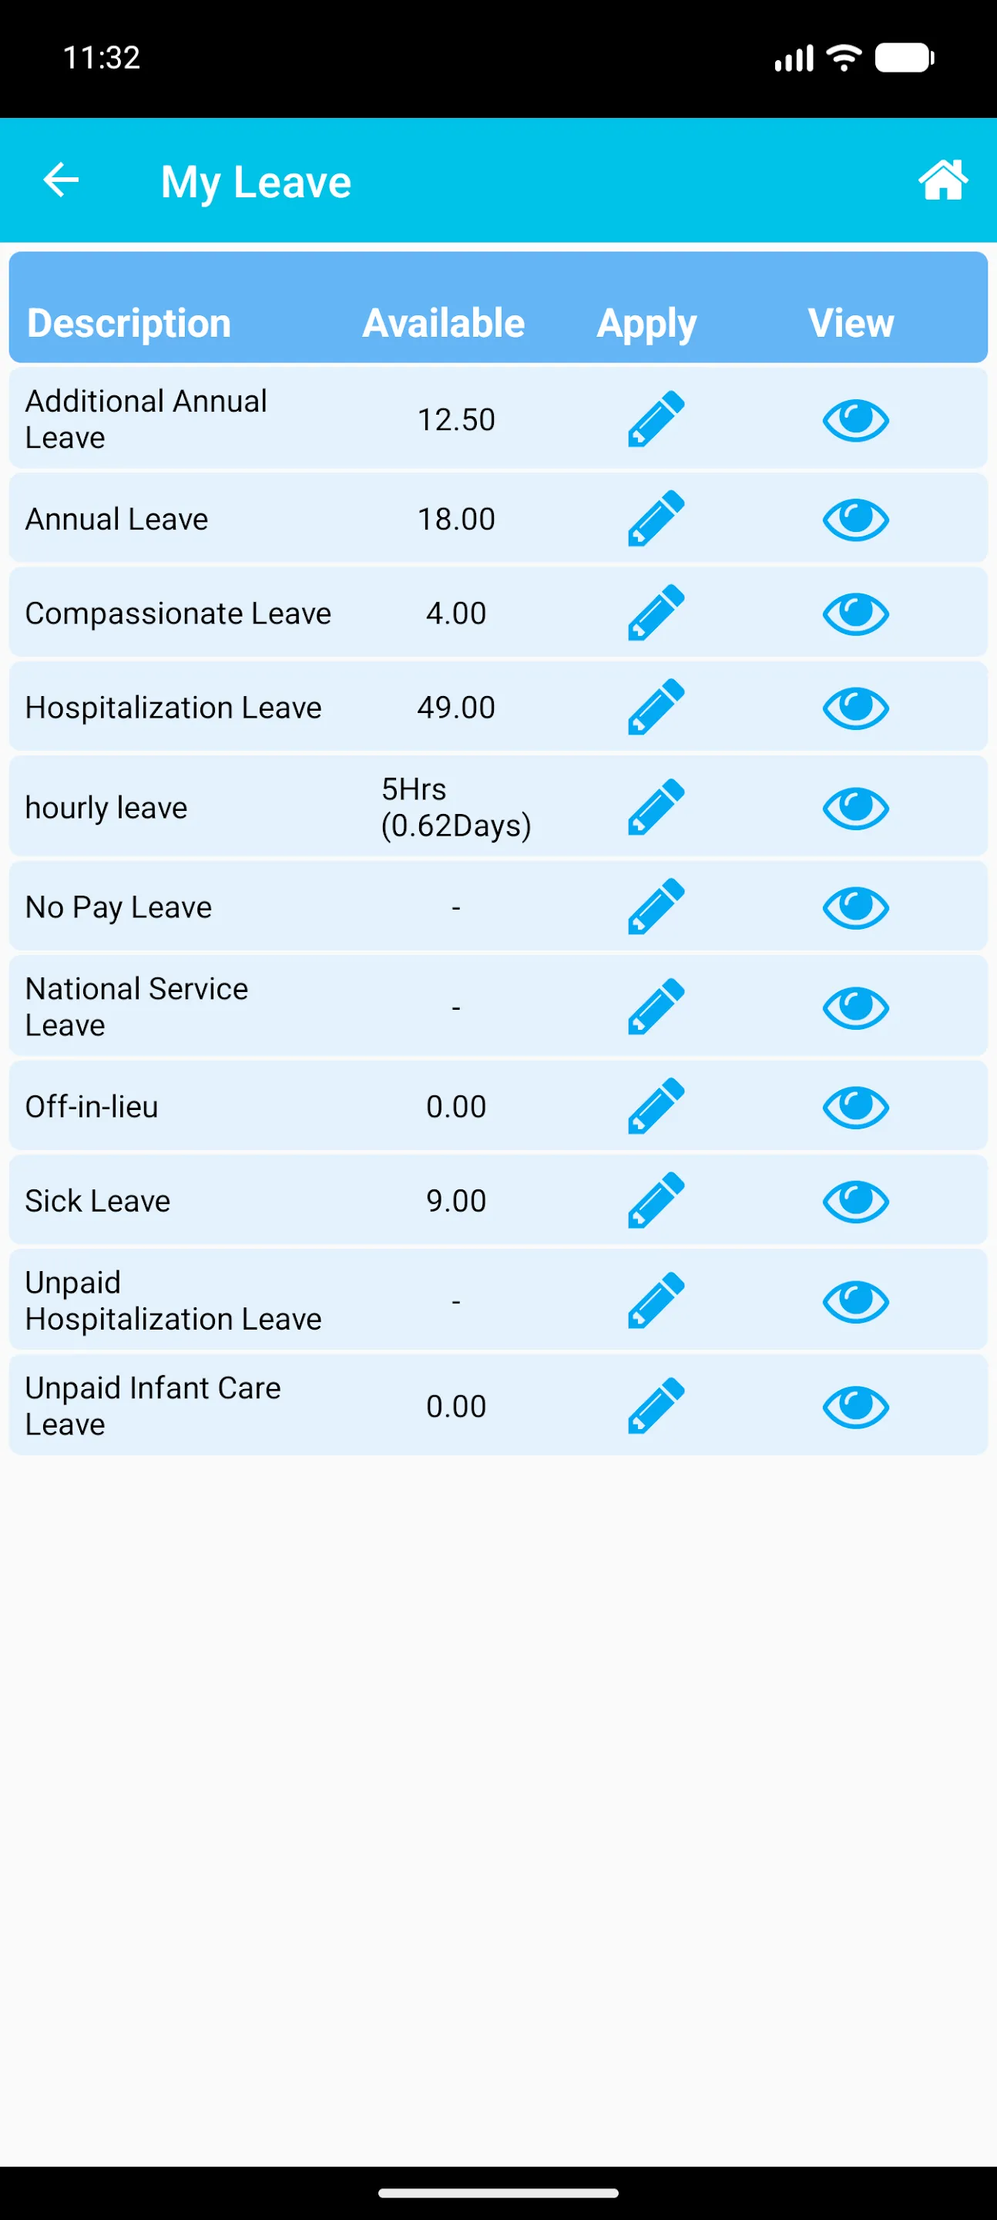View National Service Leave entries
This screenshot has height=2220, width=997.
pyautogui.click(x=854, y=1007)
